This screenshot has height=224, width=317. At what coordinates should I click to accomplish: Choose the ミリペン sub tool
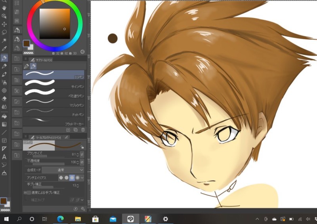point(53,75)
